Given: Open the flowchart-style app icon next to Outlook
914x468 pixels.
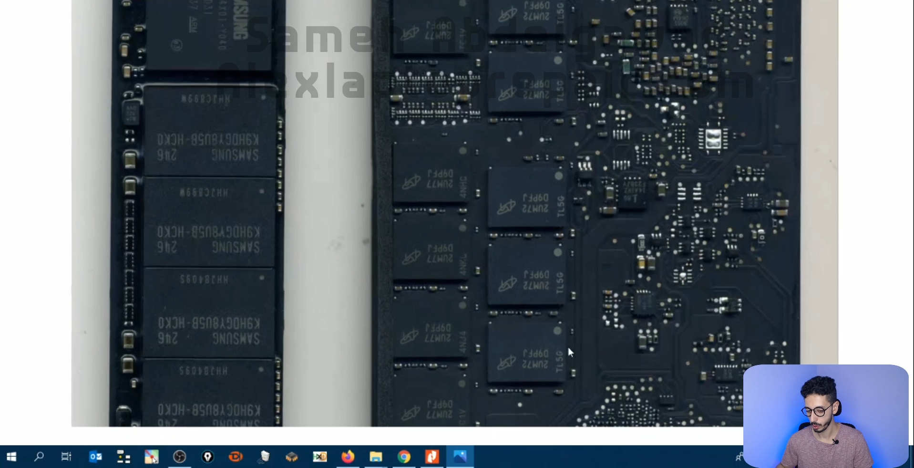Looking at the screenshot, I should [123, 457].
